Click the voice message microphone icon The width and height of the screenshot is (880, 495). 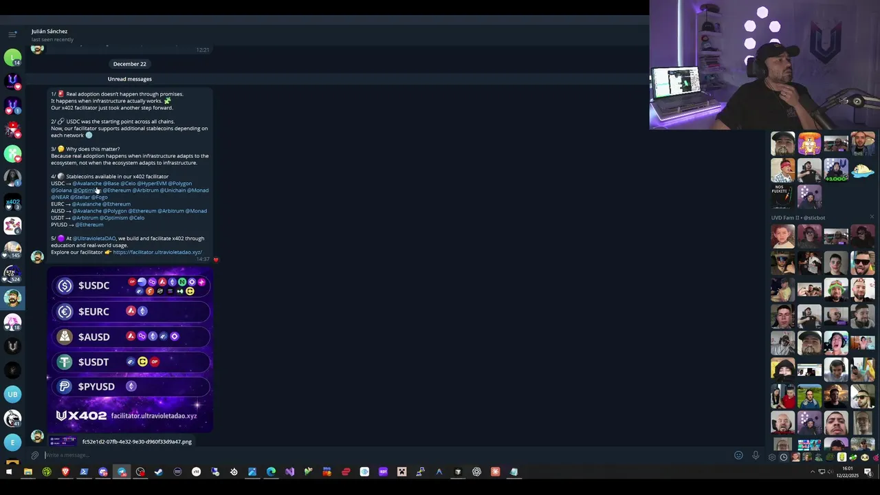[756, 455]
